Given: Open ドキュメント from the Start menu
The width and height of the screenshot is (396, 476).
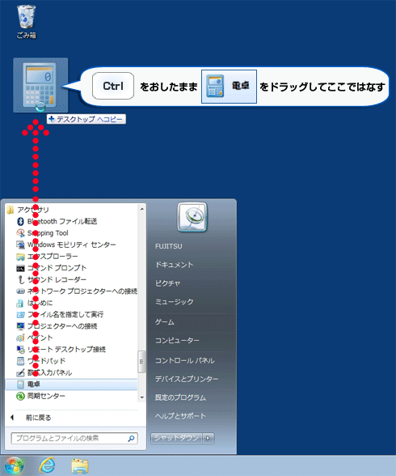Looking at the screenshot, I should click(175, 265).
